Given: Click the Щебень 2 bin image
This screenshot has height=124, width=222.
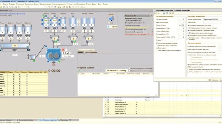Looking at the screenshot, I should 28,30.
